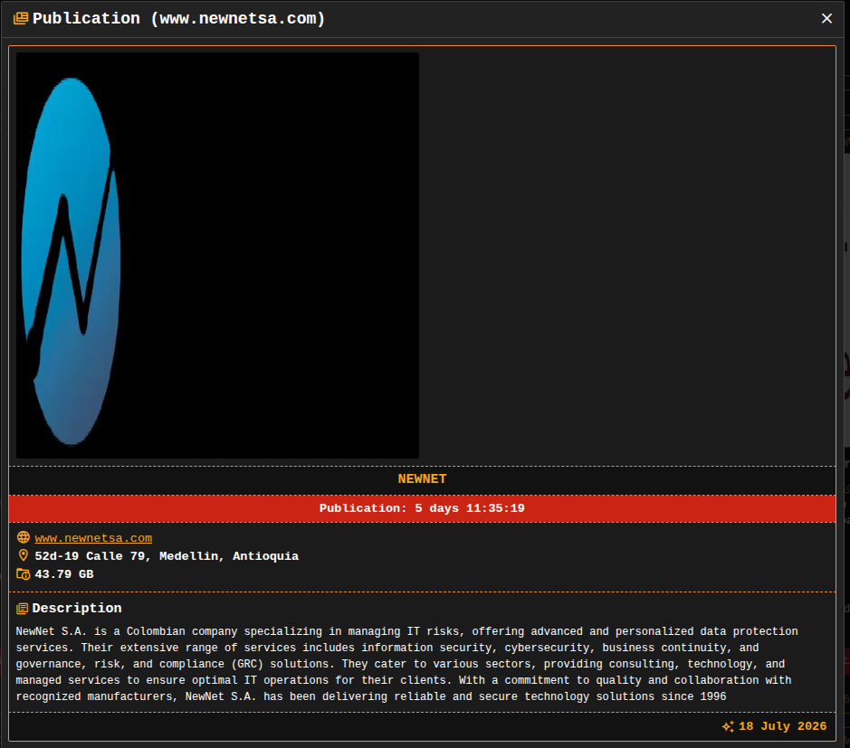The height and width of the screenshot is (748, 850).
Task: Select the NEWNET company name heading
Action: [423, 478]
